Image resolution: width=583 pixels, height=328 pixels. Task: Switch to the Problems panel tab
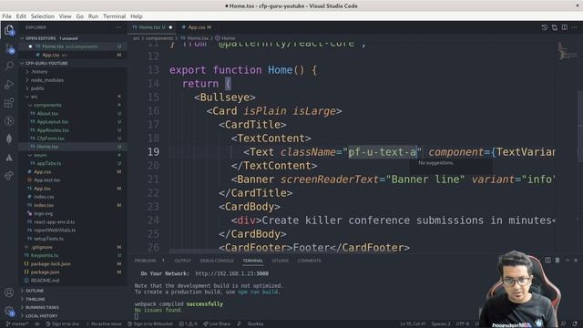click(146, 261)
